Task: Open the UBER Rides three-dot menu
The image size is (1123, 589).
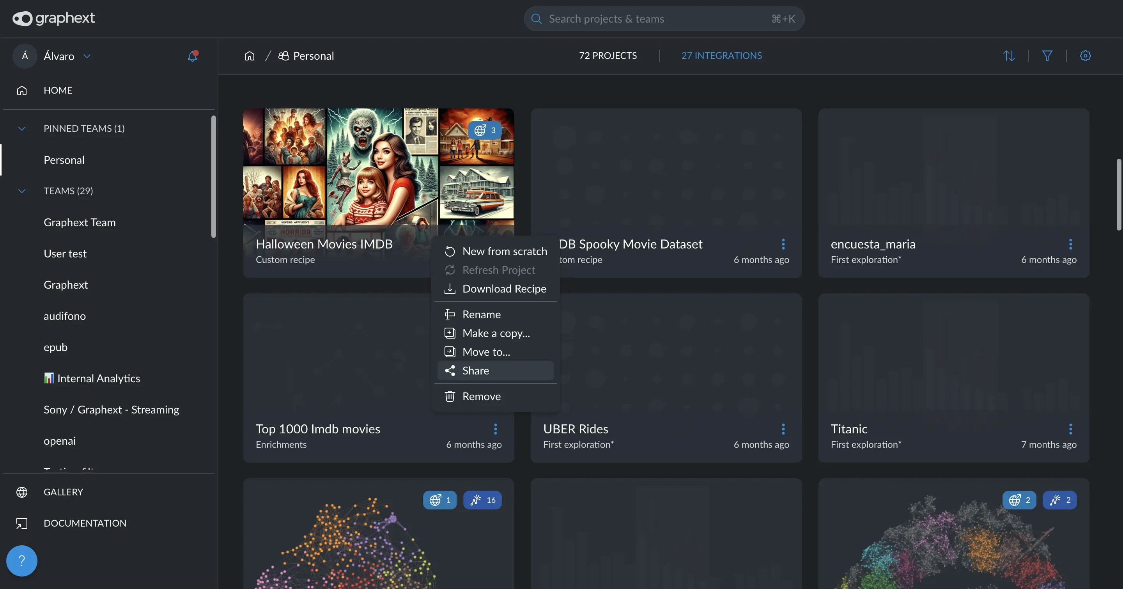Action: (783, 429)
